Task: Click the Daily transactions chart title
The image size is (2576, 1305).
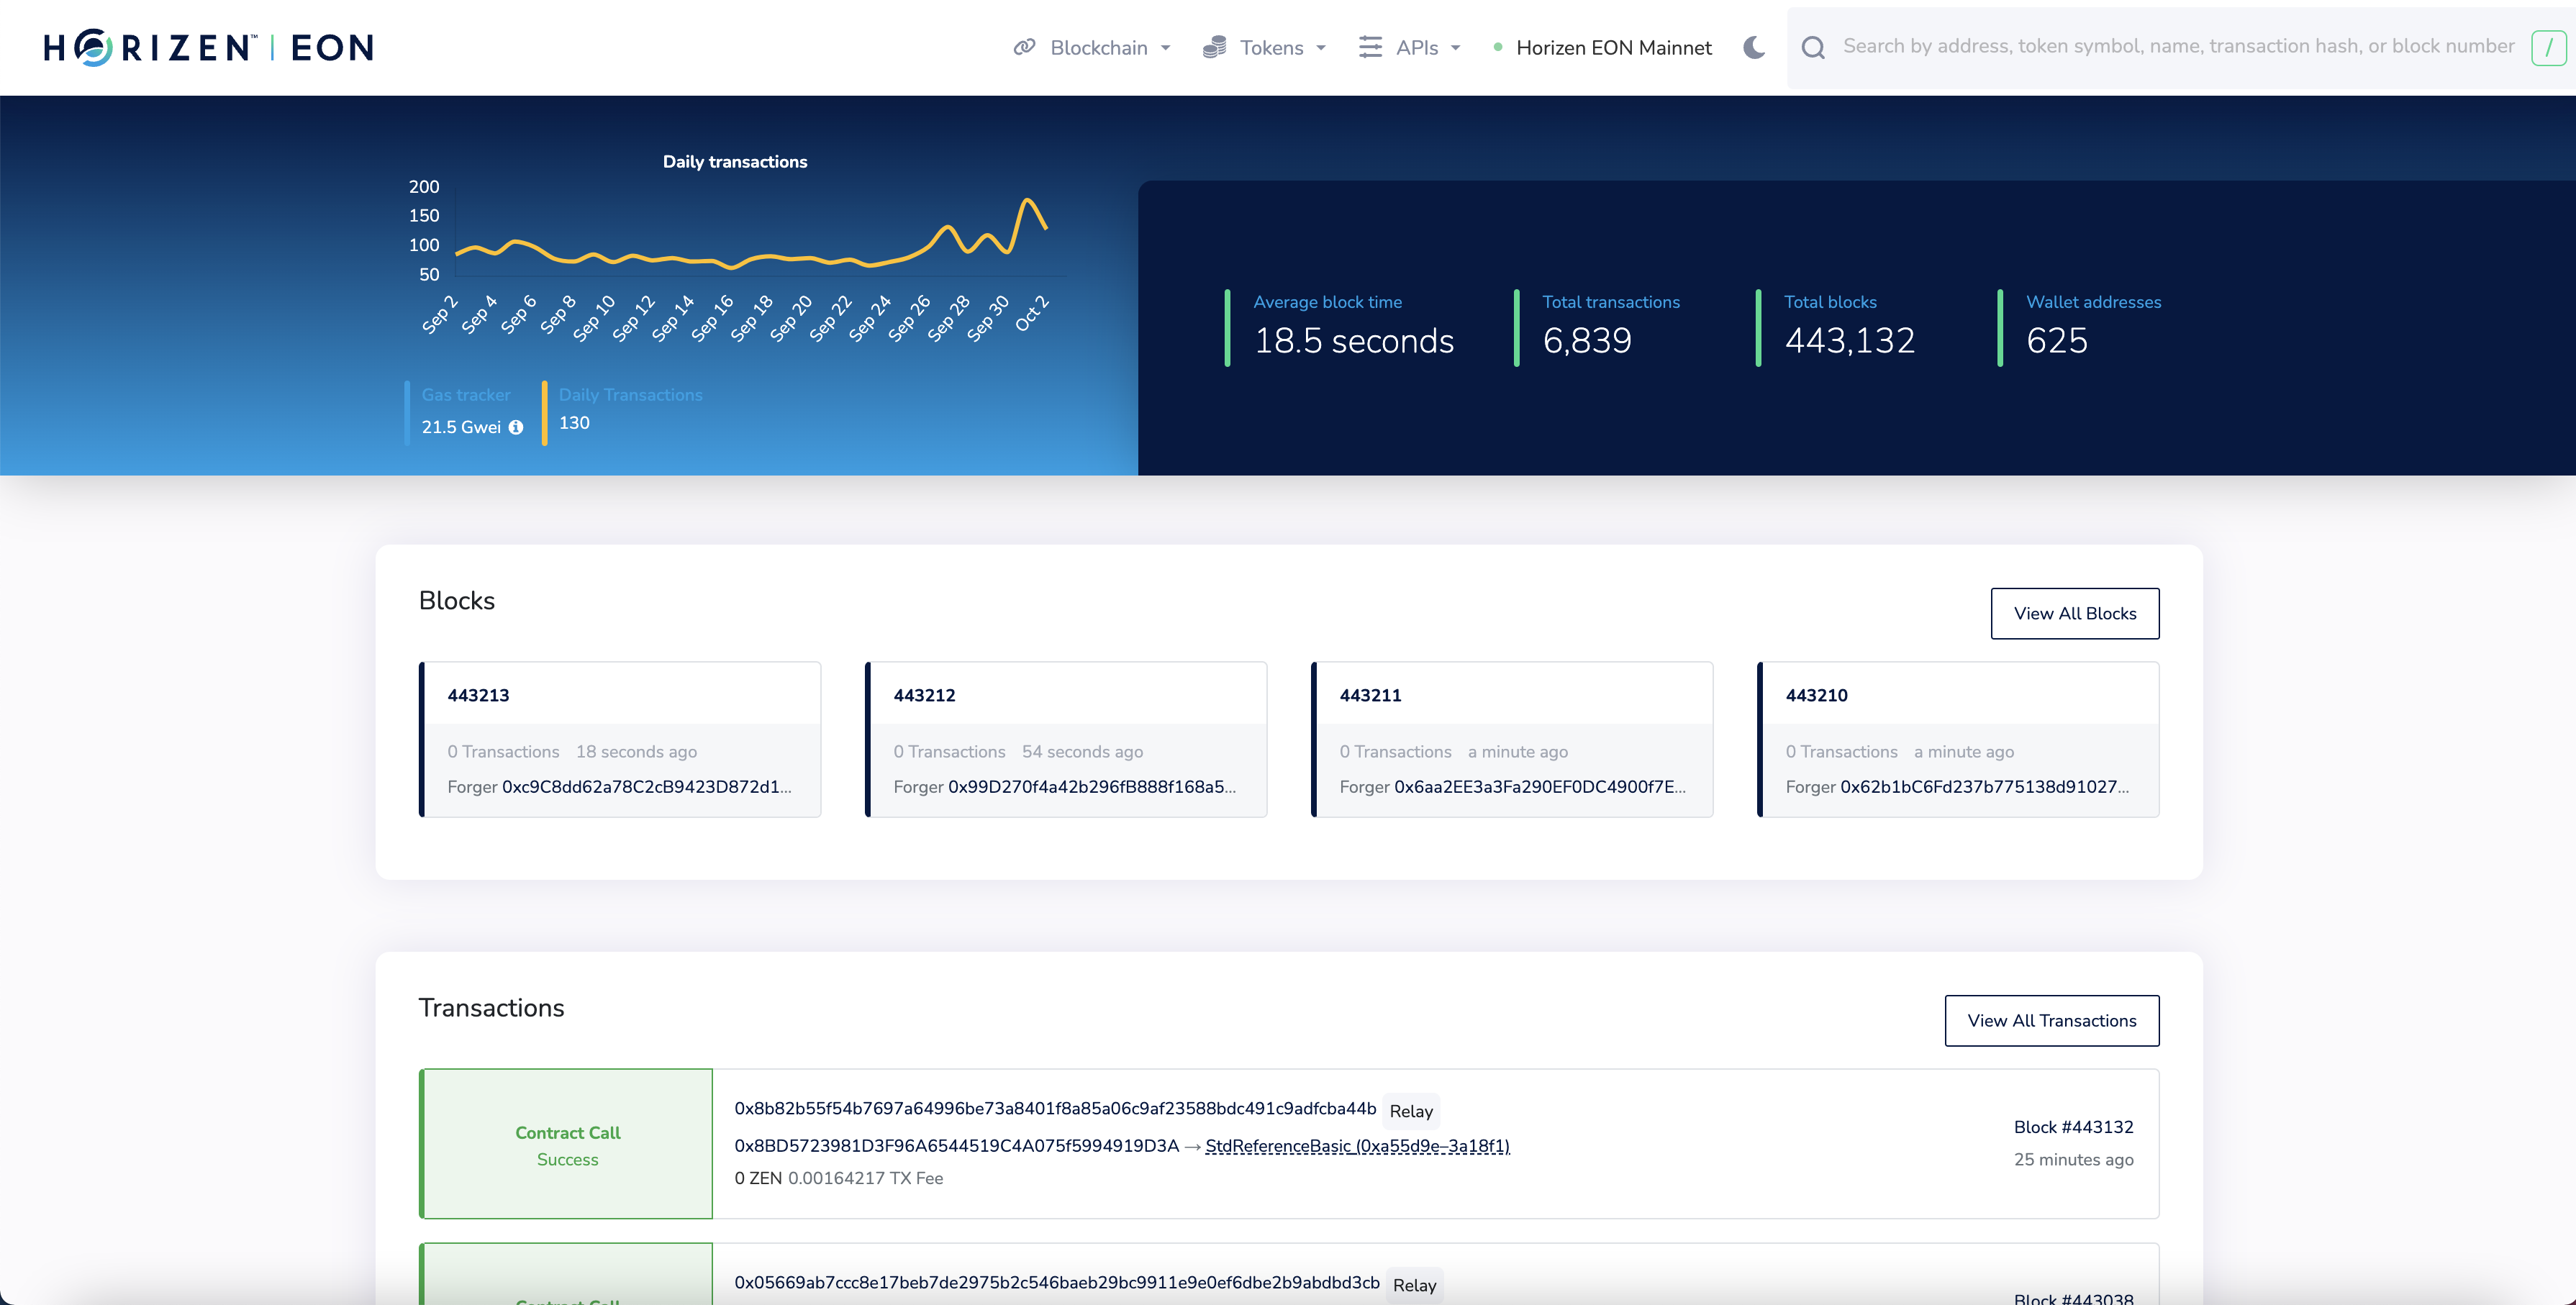Action: [735, 162]
